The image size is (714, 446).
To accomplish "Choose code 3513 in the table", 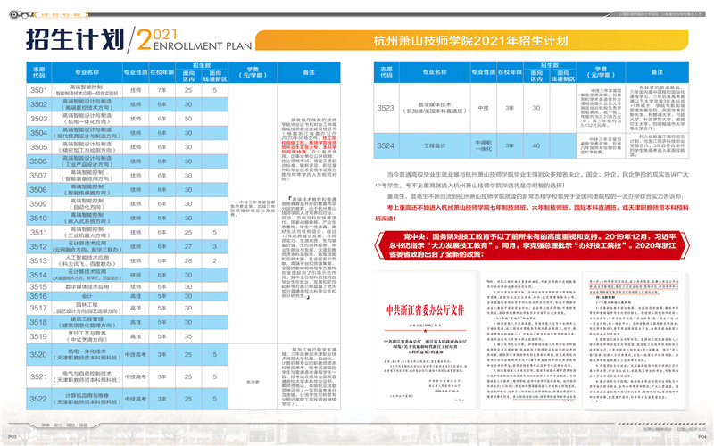I will (x=38, y=260).
